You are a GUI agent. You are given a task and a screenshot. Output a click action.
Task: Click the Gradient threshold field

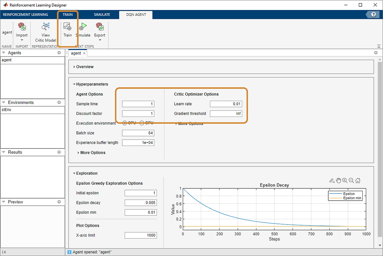point(226,113)
